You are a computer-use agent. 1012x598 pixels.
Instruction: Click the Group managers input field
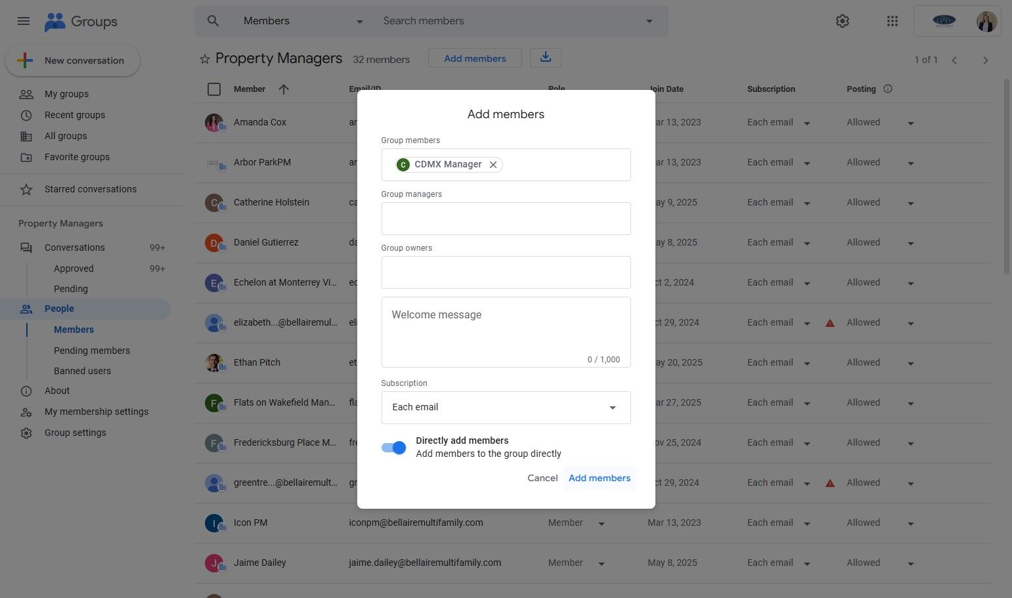[x=506, y=219]
